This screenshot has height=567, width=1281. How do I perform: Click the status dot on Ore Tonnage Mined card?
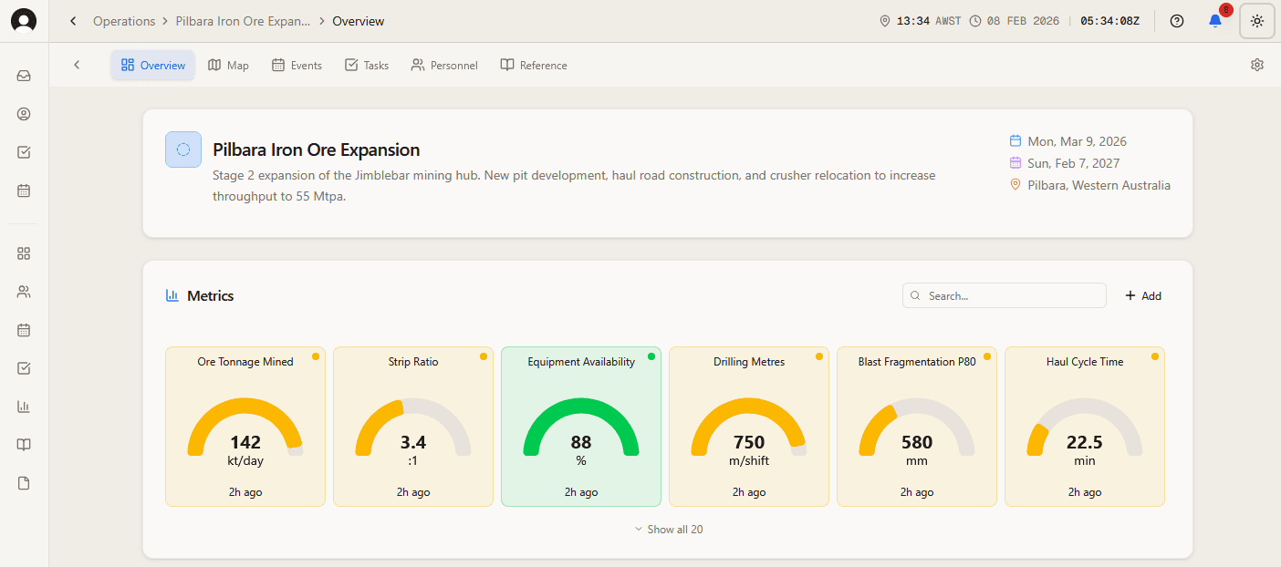[x=315, y=357]
